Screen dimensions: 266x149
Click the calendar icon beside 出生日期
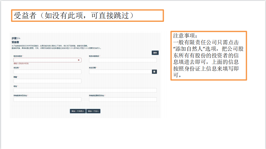click(x=154, y=72)
